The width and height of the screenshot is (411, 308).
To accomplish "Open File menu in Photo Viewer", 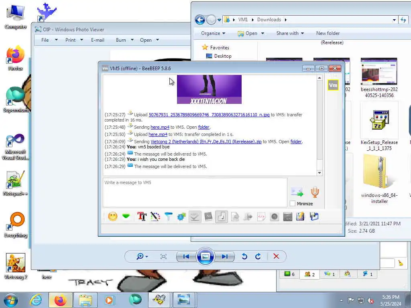I will coord(45,40).
